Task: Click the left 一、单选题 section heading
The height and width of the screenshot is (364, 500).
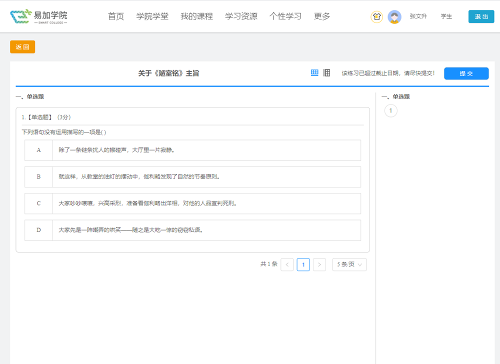Action: (29, 96)
